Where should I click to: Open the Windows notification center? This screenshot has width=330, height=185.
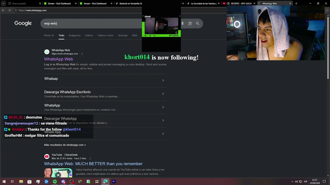pos(325,182)
